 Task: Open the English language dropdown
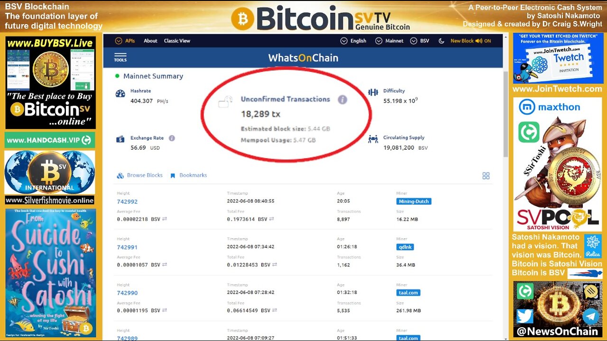click(354, 41)
